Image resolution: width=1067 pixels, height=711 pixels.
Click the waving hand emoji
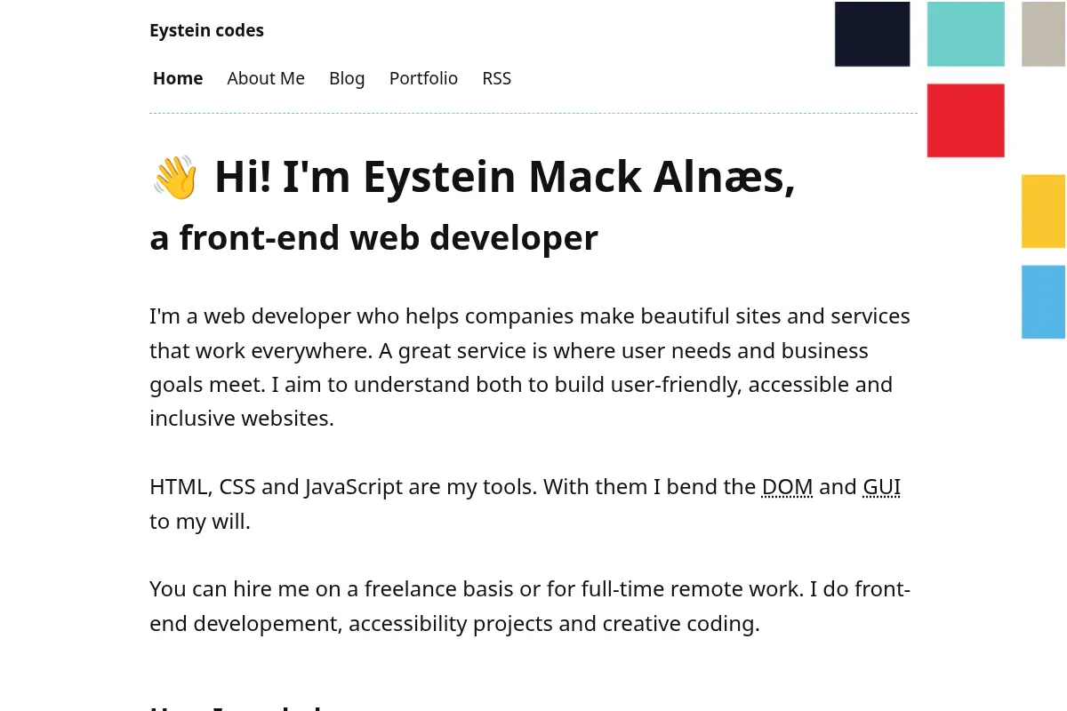coord(175,177)
